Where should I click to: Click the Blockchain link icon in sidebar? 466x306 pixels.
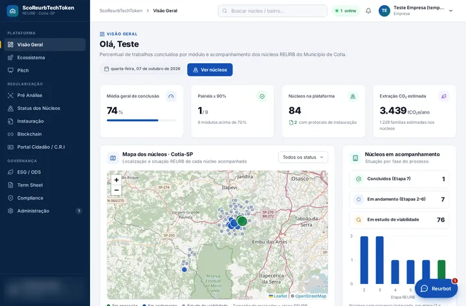coord(11,134)
